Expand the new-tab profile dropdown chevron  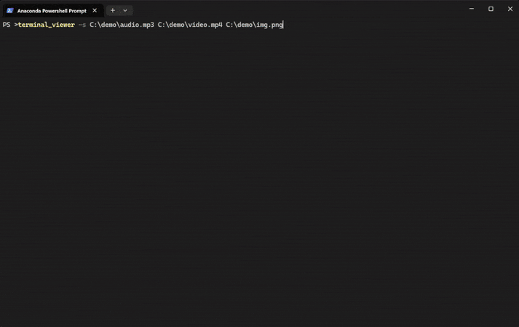pyautogui.click(x=125, y=11)
